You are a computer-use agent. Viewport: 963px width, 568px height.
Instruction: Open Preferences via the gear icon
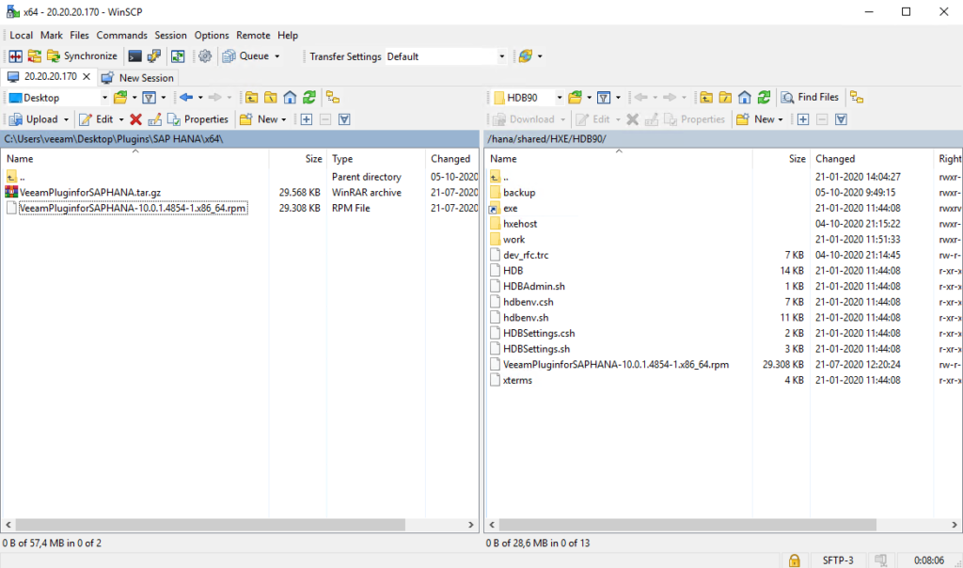click(205, 56)
